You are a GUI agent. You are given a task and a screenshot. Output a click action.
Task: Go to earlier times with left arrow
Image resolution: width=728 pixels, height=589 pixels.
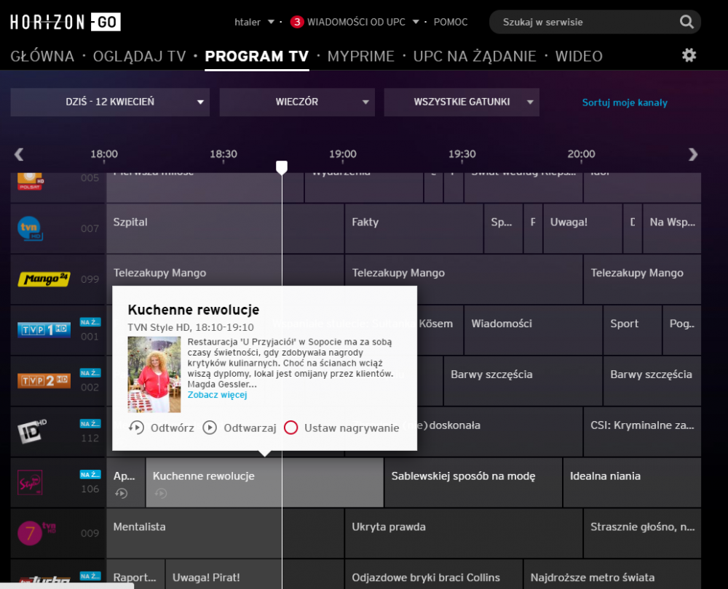click(x=19, y=154)
